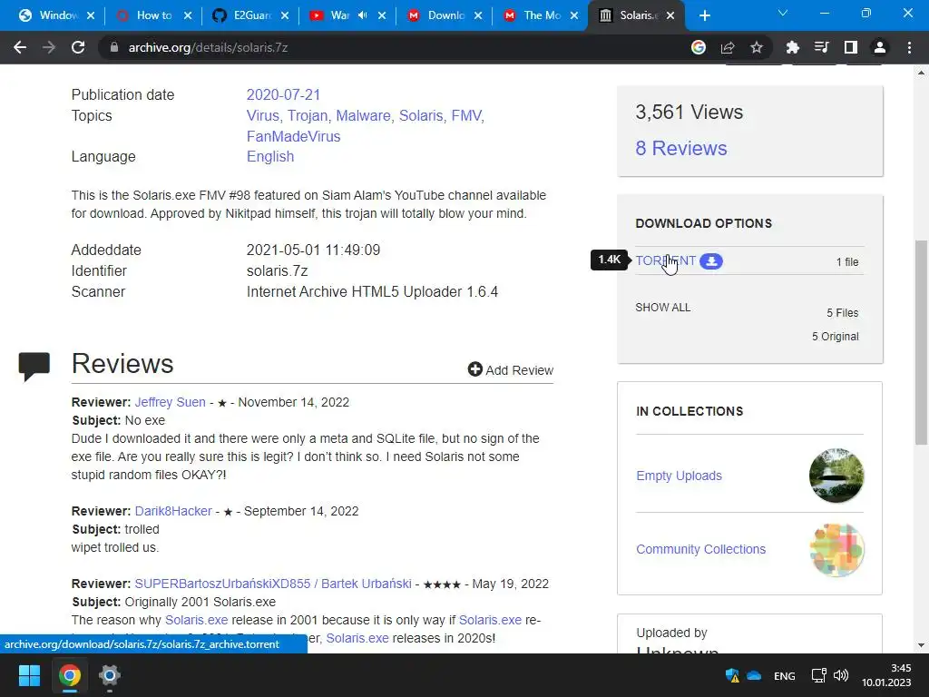The image size is (929, 697).
Task: Click the Community Collections thumbnail image
Action: point(836,549)
